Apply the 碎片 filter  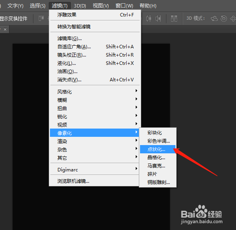point(158,174)
